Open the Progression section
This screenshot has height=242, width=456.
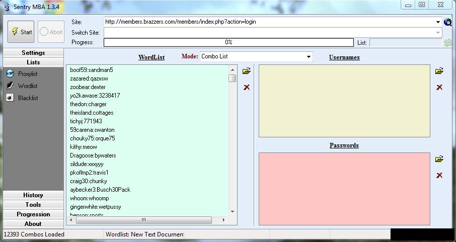point(33,214)
